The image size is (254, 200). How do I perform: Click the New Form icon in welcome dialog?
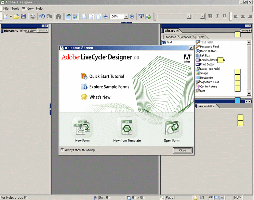(82, 128)
